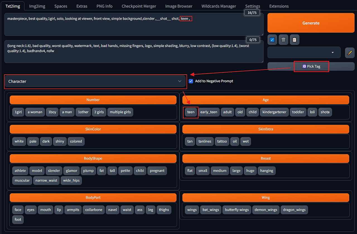Click the SkinExtra group header
The height and width of the screenshot is (234, 357).
[x=266, y=129]
